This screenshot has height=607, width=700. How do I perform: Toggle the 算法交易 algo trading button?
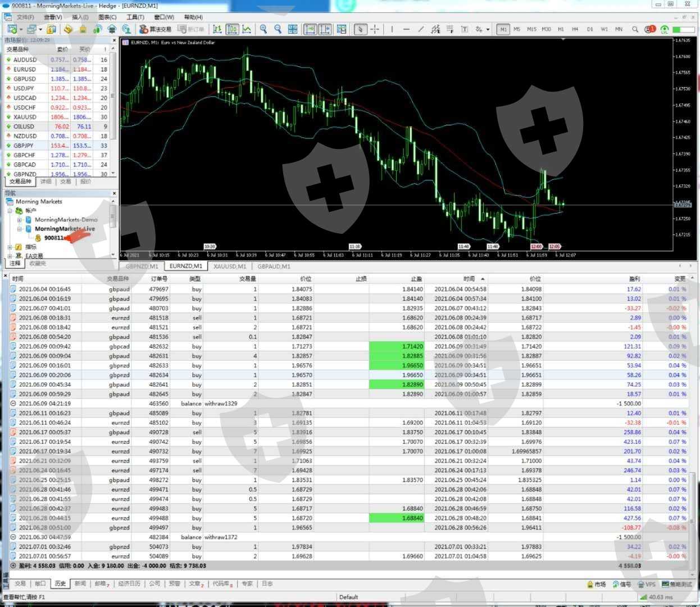156,29
